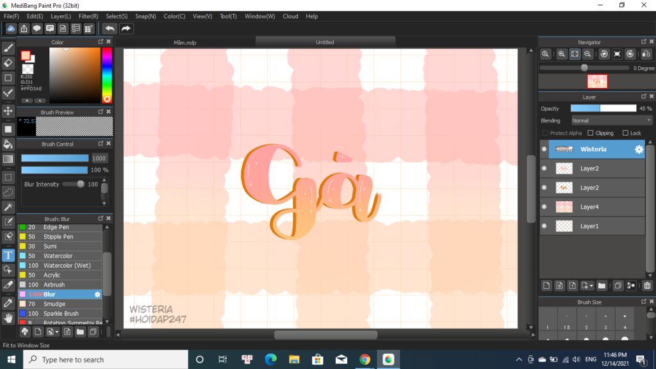656x369 pixels.
Task: Float the Brush Size panel
Action: 643,302
